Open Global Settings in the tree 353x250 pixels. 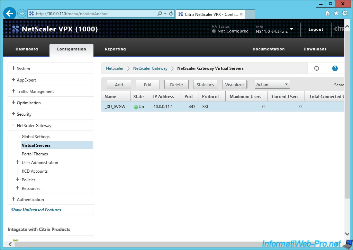[36, 137]
